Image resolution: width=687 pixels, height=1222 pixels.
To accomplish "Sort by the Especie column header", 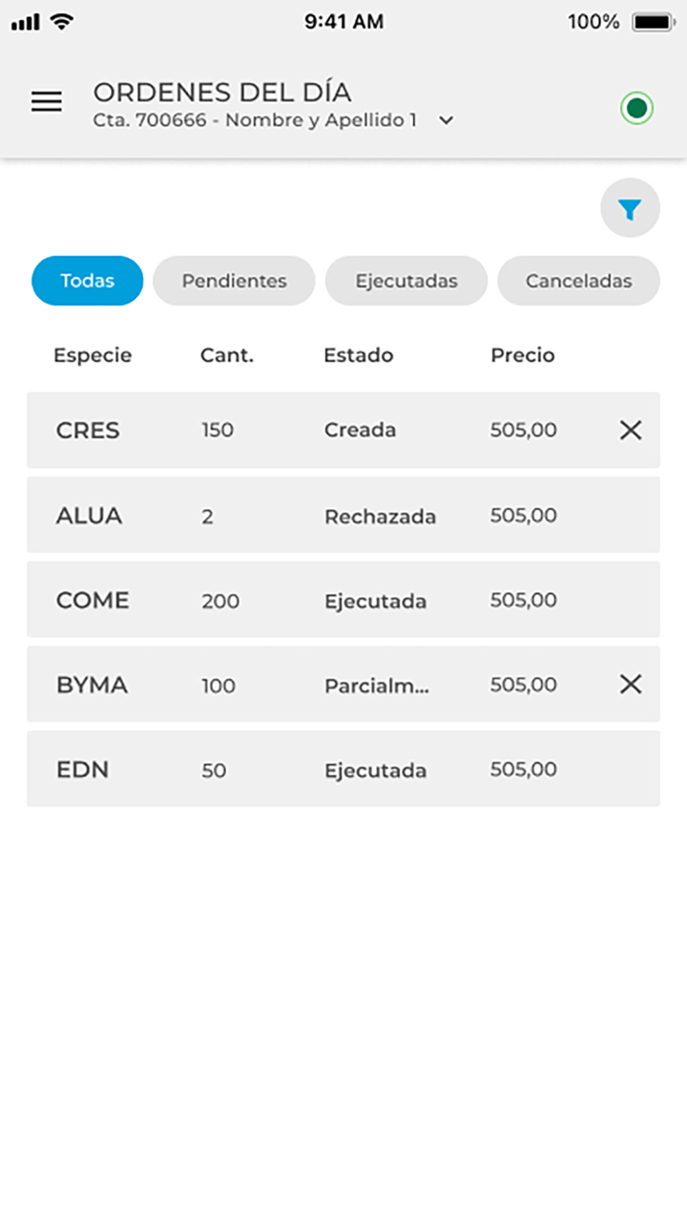I will pyautogui.click(x=93, y=355).
